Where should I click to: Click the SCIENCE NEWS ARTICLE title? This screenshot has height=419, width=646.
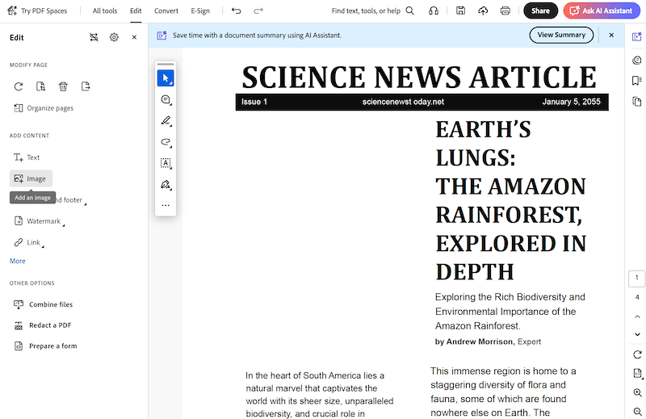coord(419,77)
